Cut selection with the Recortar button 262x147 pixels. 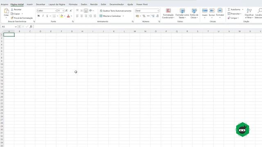pos(16,9)
